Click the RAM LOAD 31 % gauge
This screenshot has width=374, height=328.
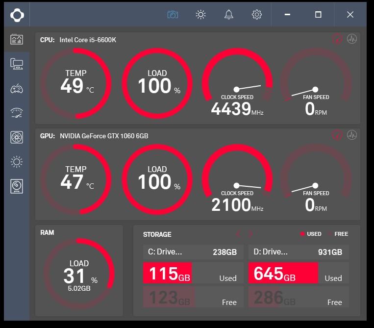point(79,274)
